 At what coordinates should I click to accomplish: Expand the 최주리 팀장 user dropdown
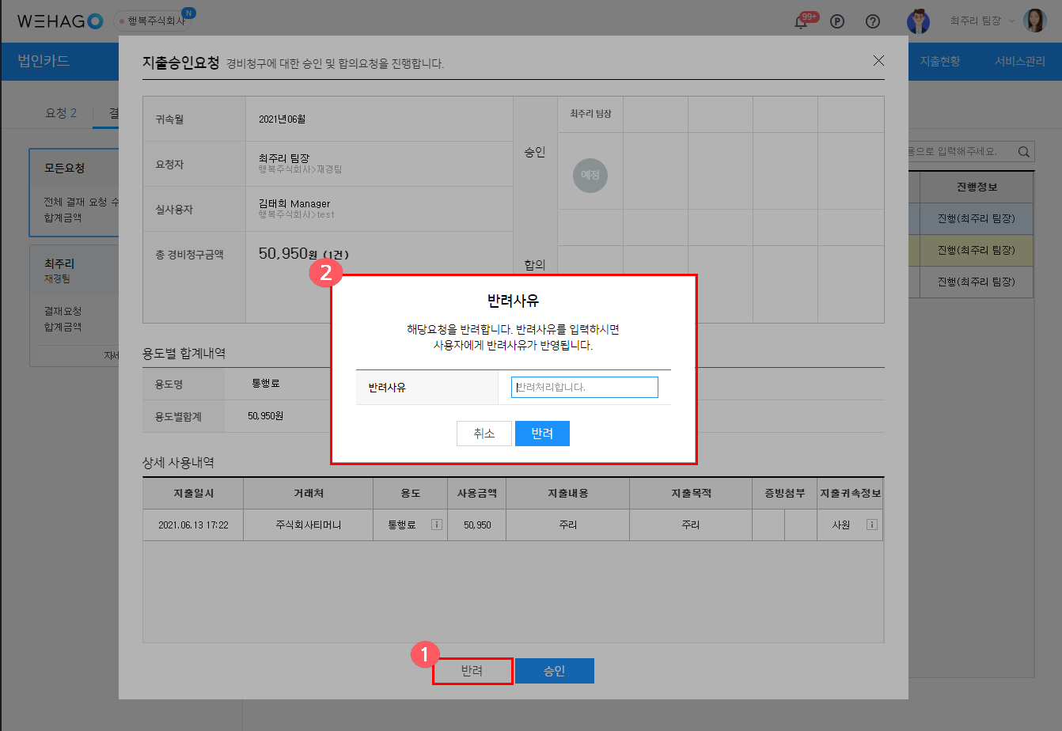[x=981, y=21]
